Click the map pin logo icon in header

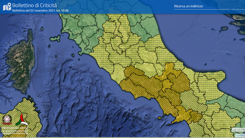(x=7, y=6)
